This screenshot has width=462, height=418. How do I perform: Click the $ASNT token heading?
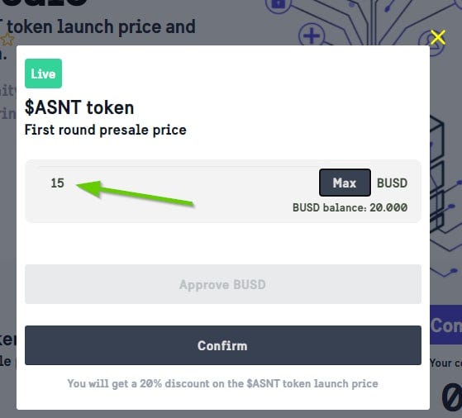79,107
